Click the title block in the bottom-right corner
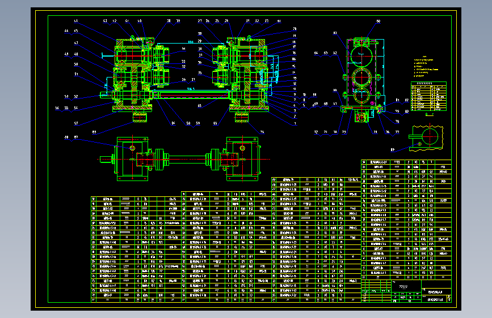492x318 pixels. pos(406,291)
